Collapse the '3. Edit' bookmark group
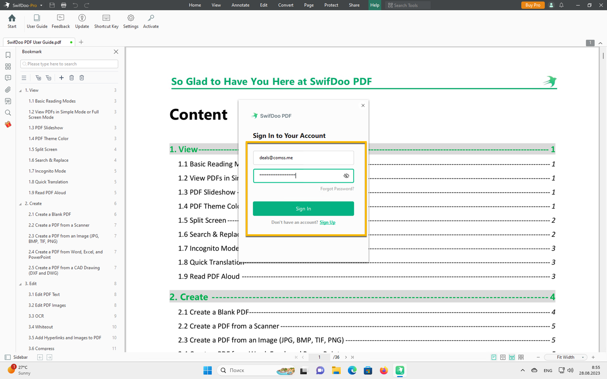 point(21,284)
